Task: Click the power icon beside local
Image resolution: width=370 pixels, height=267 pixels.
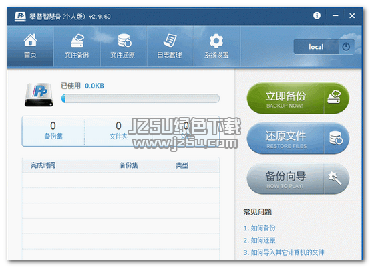Action: coord(346,47)
